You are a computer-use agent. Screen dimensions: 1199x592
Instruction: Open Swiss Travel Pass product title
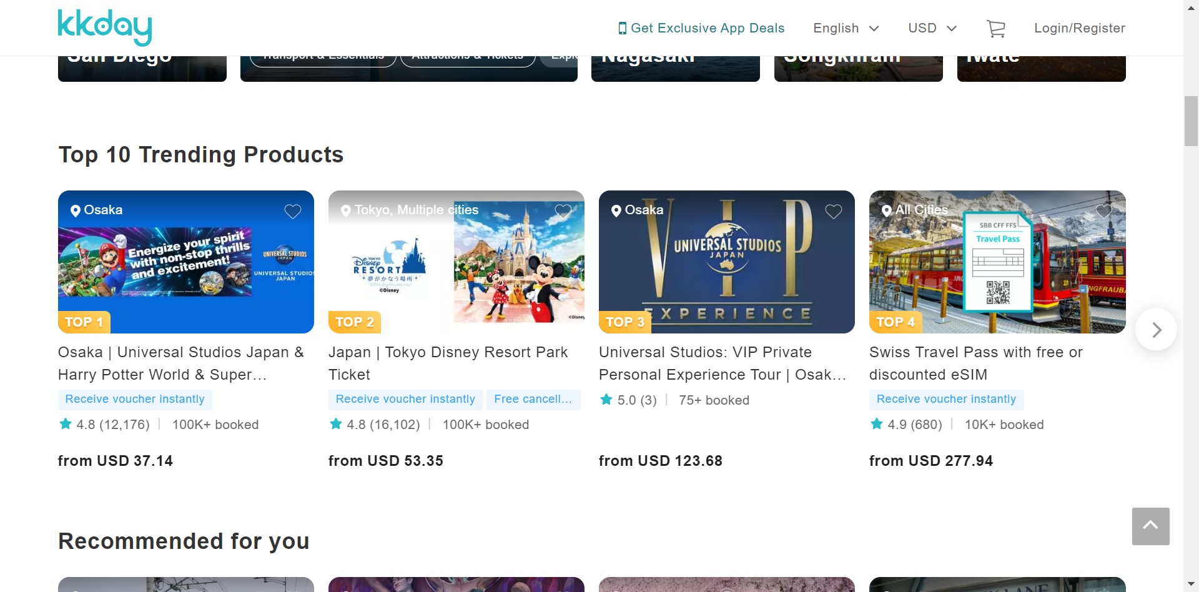click(x=975, y=363)
